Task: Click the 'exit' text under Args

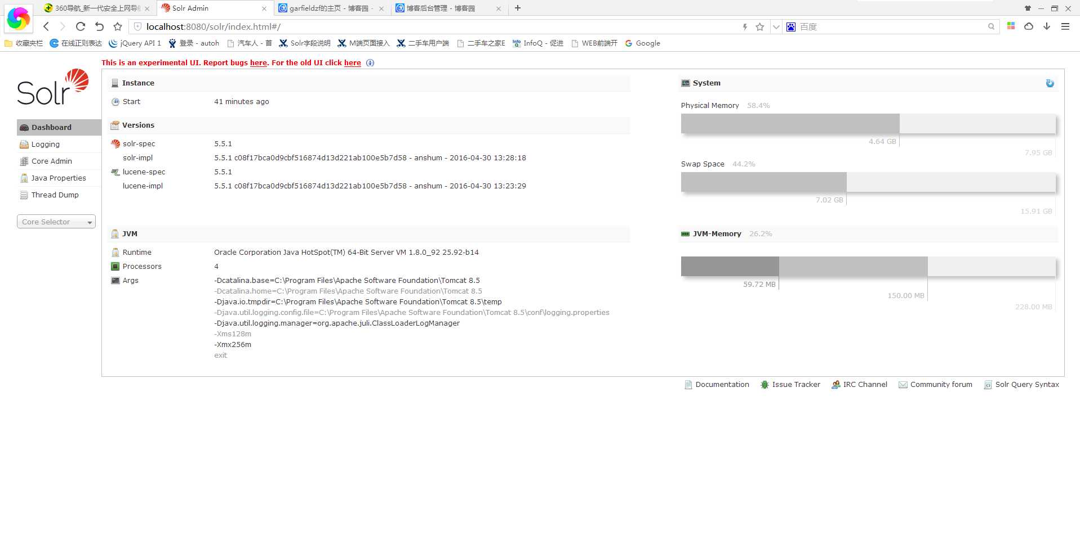Action: pyautogui.click(x=220, y=355)
